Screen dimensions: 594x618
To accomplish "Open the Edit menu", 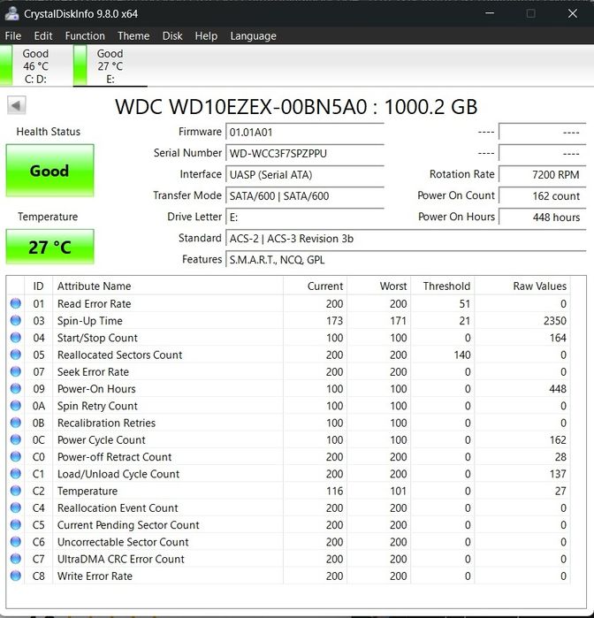I will (x=43, y=36).
